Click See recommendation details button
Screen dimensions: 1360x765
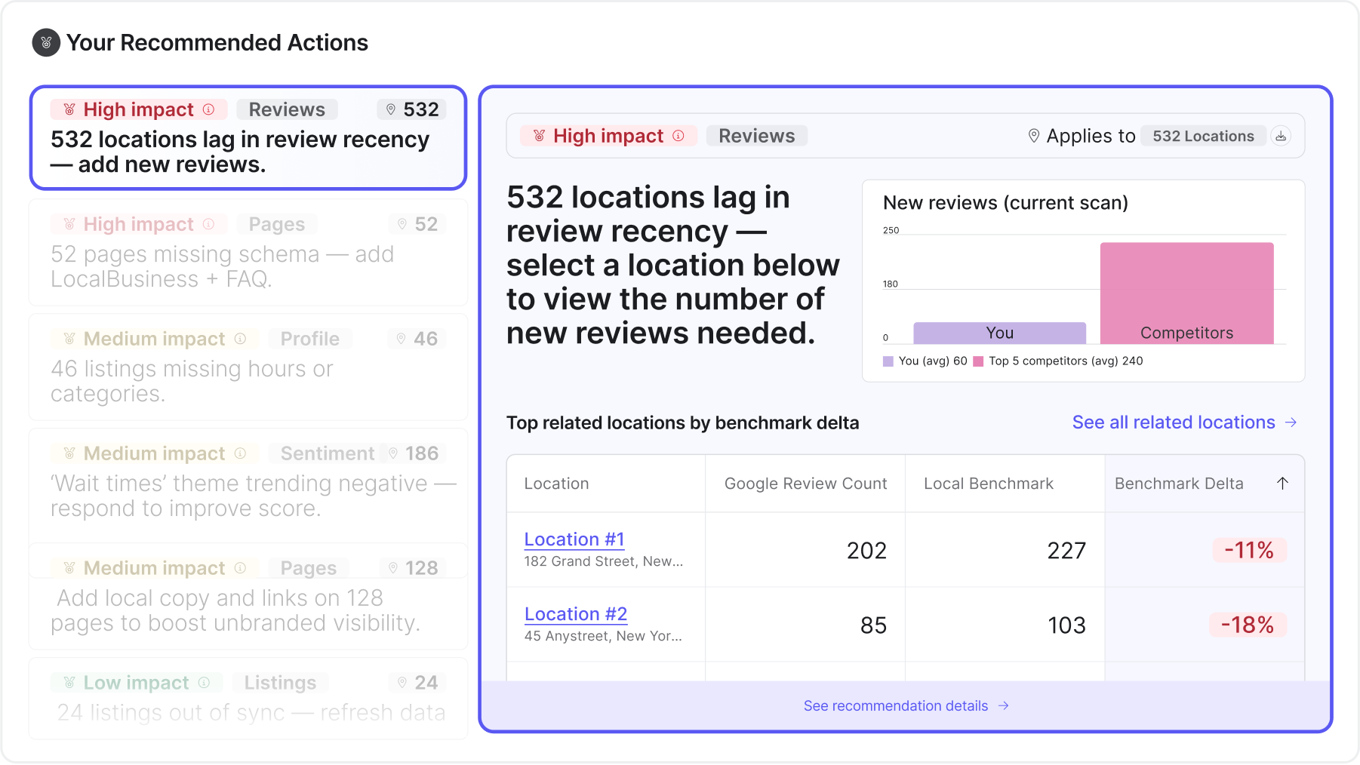896,706
